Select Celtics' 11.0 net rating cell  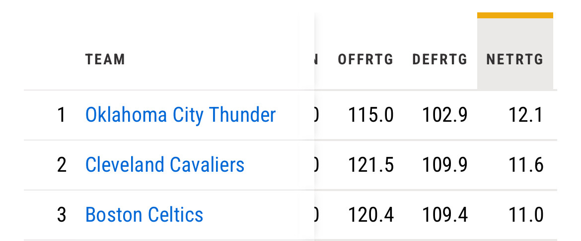(x=526, y=215)
